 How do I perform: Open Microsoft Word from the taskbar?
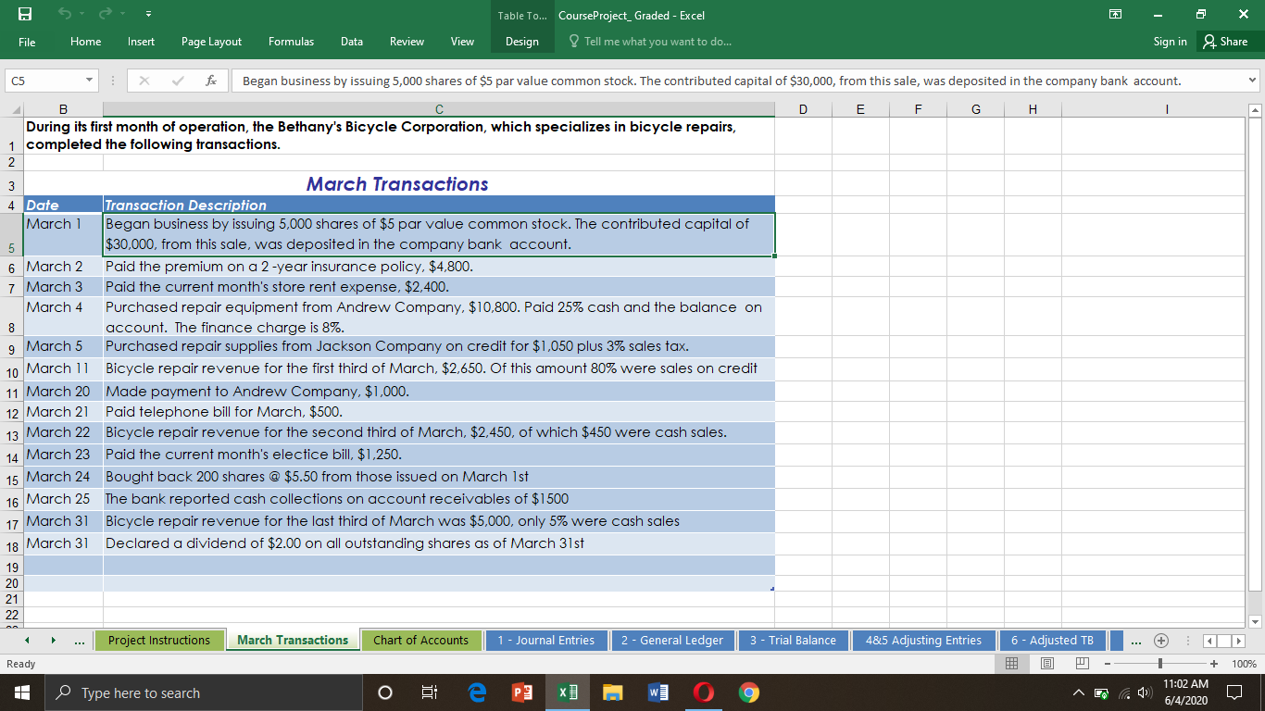point(658,692)
